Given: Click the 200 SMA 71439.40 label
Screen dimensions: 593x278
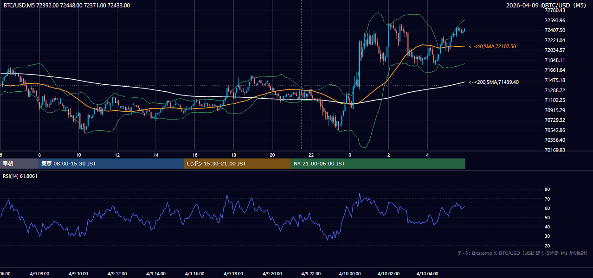Looking at the screenshot, I should click(494, 82).
